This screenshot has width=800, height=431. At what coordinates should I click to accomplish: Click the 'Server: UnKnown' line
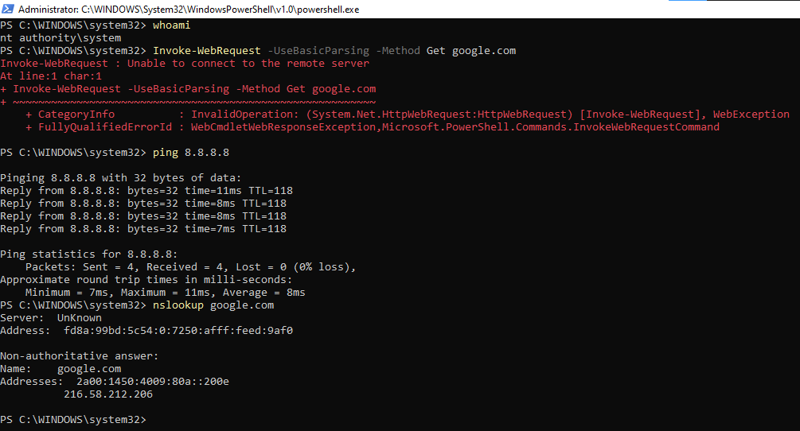(x=51, y=318)
